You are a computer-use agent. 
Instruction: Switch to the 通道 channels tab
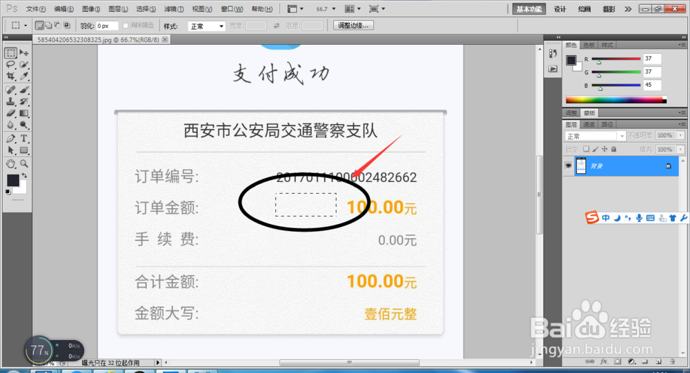click(x=589, y=125)
